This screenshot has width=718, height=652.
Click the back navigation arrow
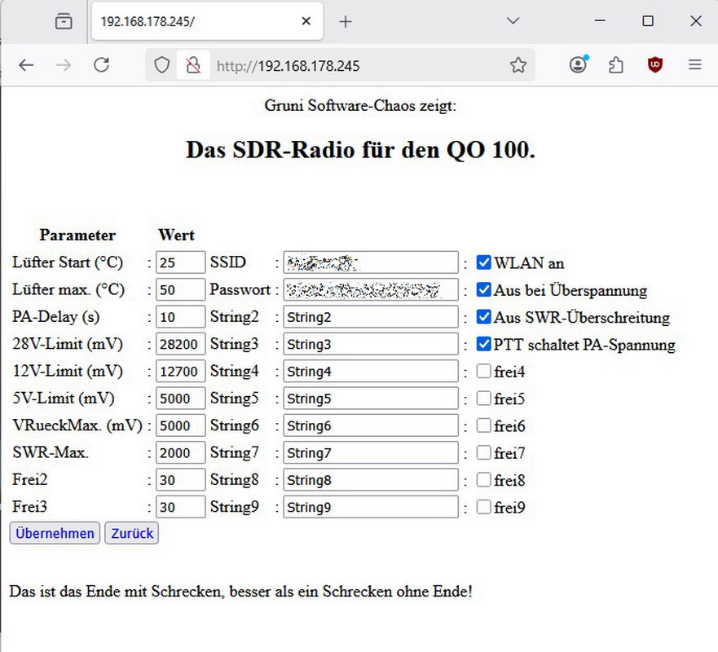[26, 65]
